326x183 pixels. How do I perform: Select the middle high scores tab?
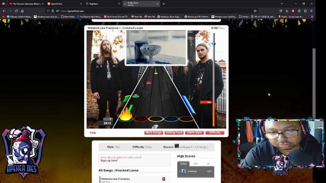pos(196,164)
